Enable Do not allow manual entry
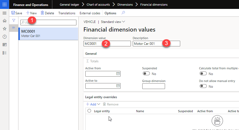Viewport: 239px width, 130px height. click(203, 86)
